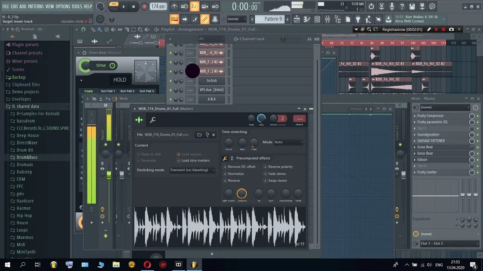Open the folder browse icon next to File
Viewport: 483px width, 271px height.
(199, 135)
